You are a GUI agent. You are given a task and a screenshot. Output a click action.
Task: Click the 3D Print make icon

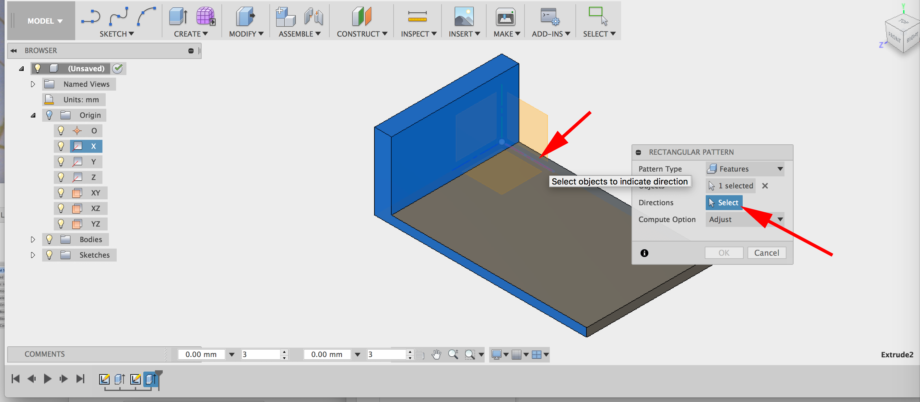click(x=506, y=17)
